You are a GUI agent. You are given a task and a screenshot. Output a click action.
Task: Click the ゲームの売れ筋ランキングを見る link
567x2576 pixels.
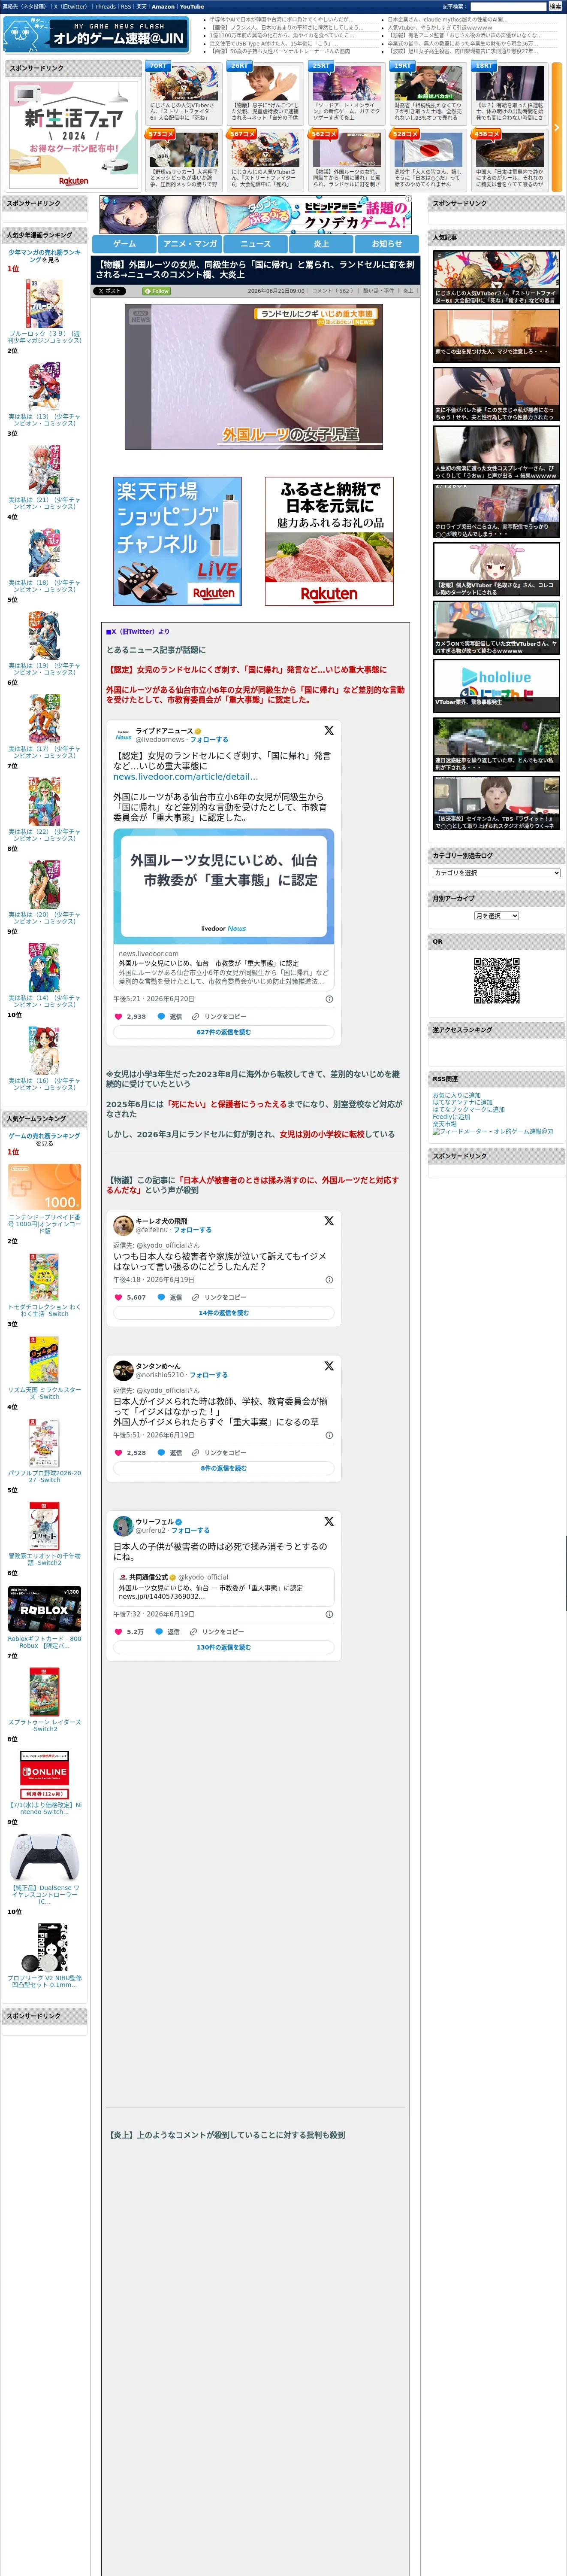pyautogui.click(x=45, y=1139)
